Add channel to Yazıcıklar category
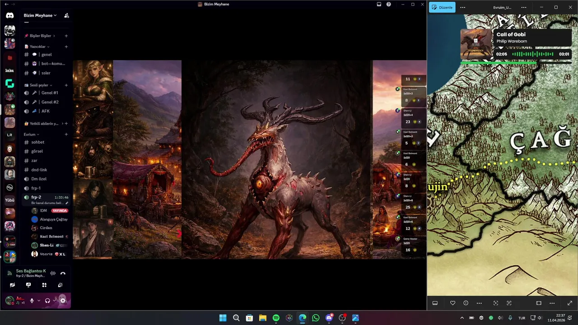The height and width of the screenshot is (325, 578). (66, 46)
